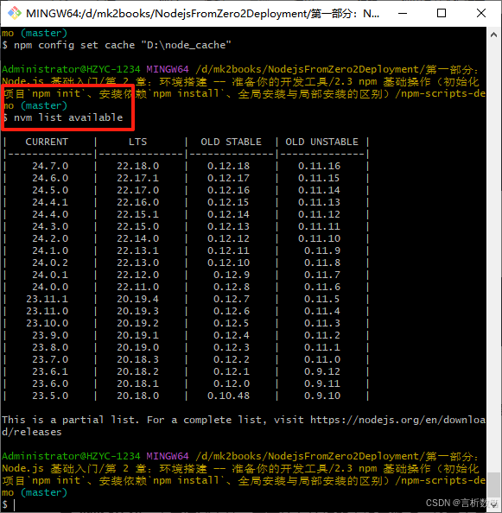Click version 22.13.0 in LTS column
Viewport: 502px width, 513px height.
[137, 263]
